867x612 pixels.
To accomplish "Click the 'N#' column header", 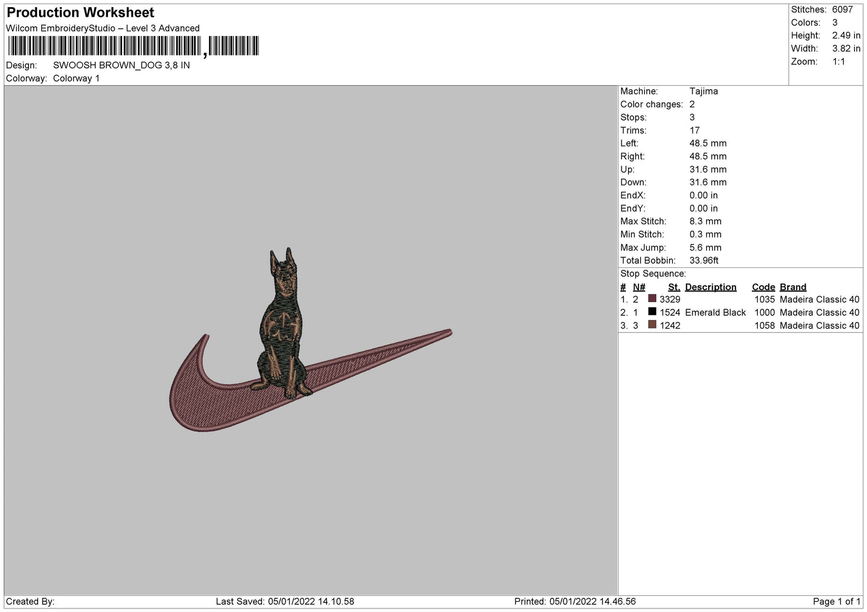I will (x=639, y=287).
